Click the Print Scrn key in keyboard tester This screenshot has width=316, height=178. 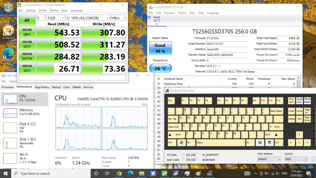click(x=292, y=100)
